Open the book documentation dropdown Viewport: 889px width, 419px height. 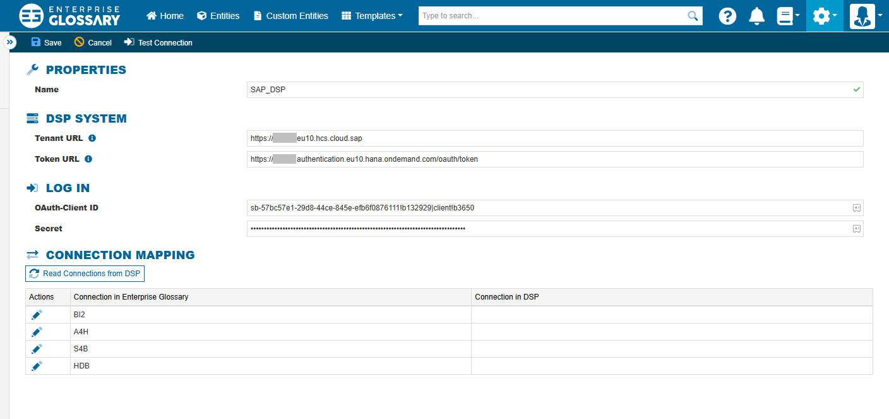tap(787, 16)
